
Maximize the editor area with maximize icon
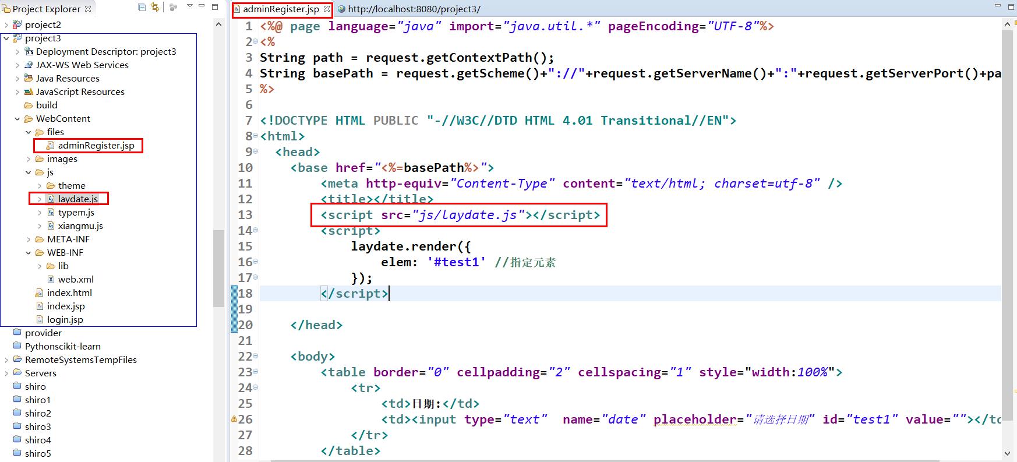(x=1010, y=7)
